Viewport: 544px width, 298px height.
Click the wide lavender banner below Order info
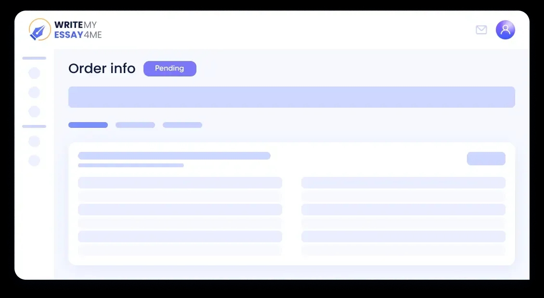(x=291, y=97)
